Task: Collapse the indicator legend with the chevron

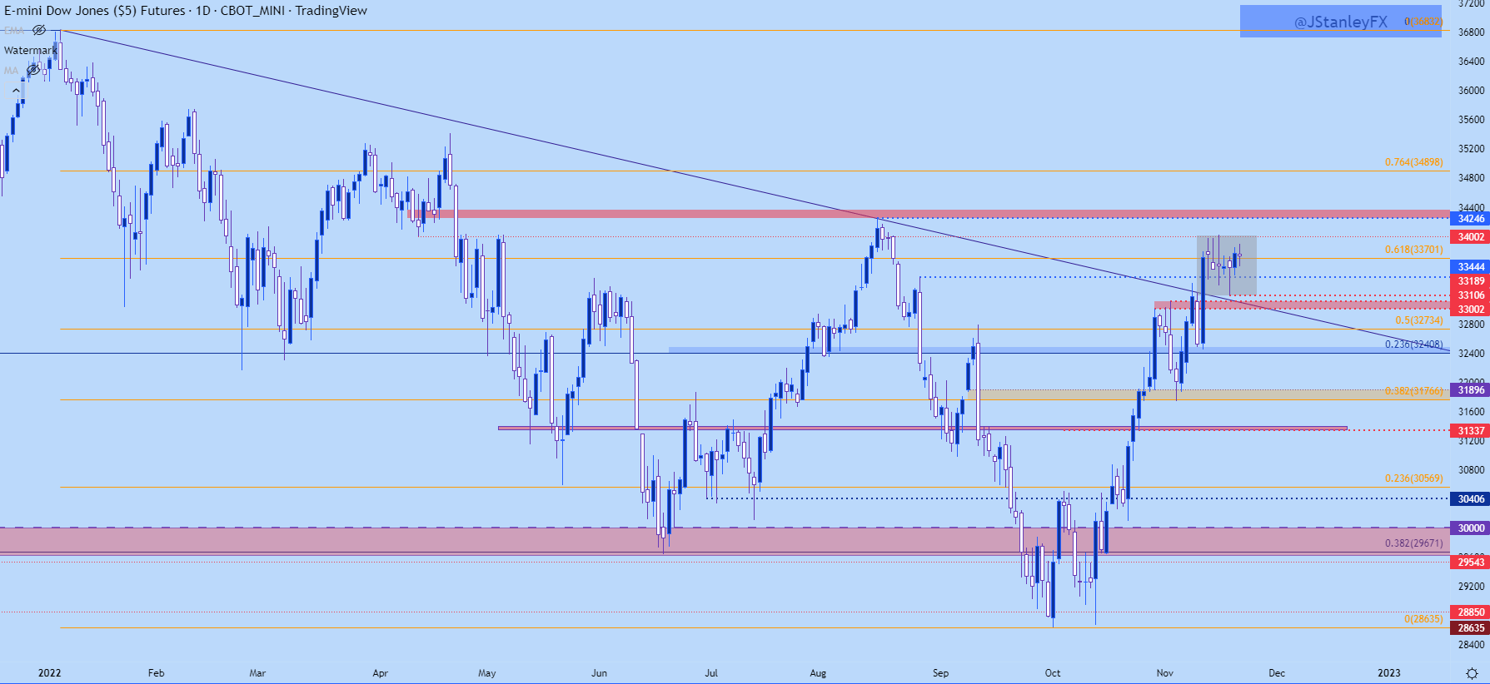Action: tap(16, 91)
